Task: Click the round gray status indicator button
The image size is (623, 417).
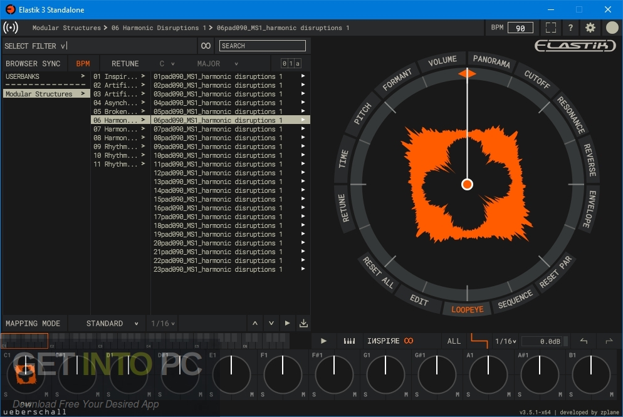Action: pos(612,28)
